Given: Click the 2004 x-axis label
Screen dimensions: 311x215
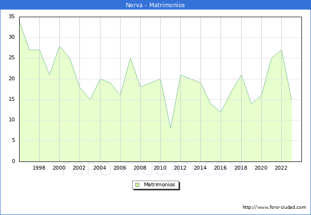Looking at the screenshot, I should pyautogui.click(x=100, y=168).
